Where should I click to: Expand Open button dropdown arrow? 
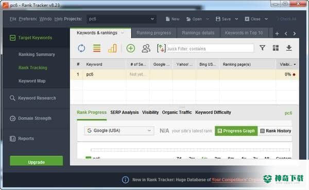pyautogui.click(x=208, y=19)
